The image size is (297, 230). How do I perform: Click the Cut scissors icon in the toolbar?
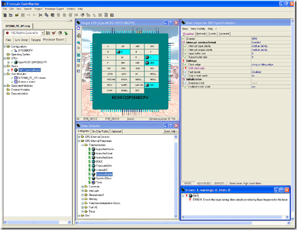point(40,15)
